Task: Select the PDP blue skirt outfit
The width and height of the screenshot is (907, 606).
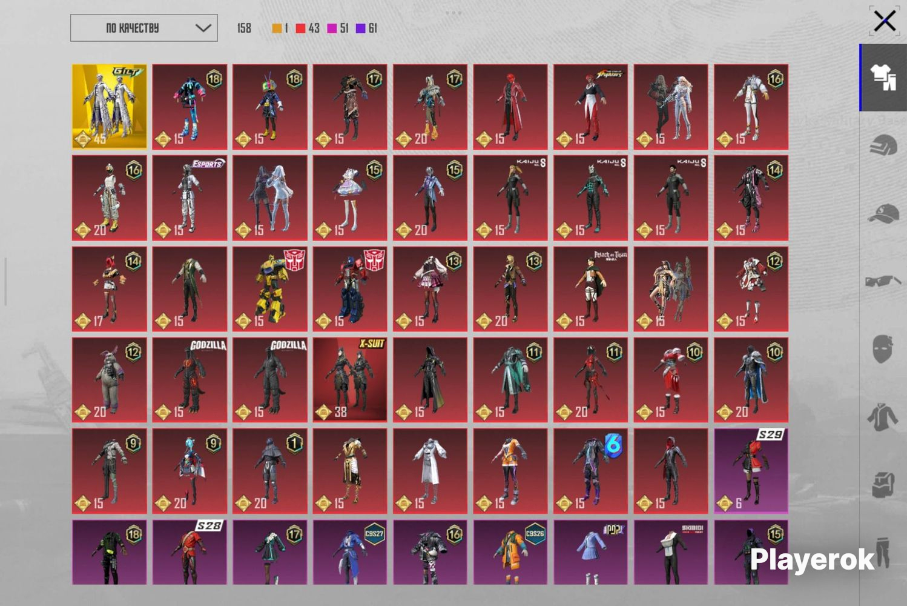Action: pyautogui.click(x=590, y=552)
